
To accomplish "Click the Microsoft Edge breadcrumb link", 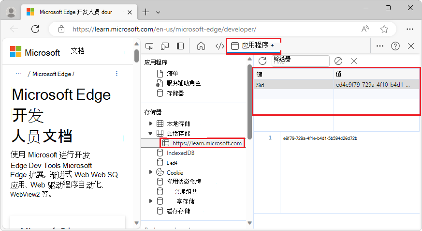I will coord(52,74).
